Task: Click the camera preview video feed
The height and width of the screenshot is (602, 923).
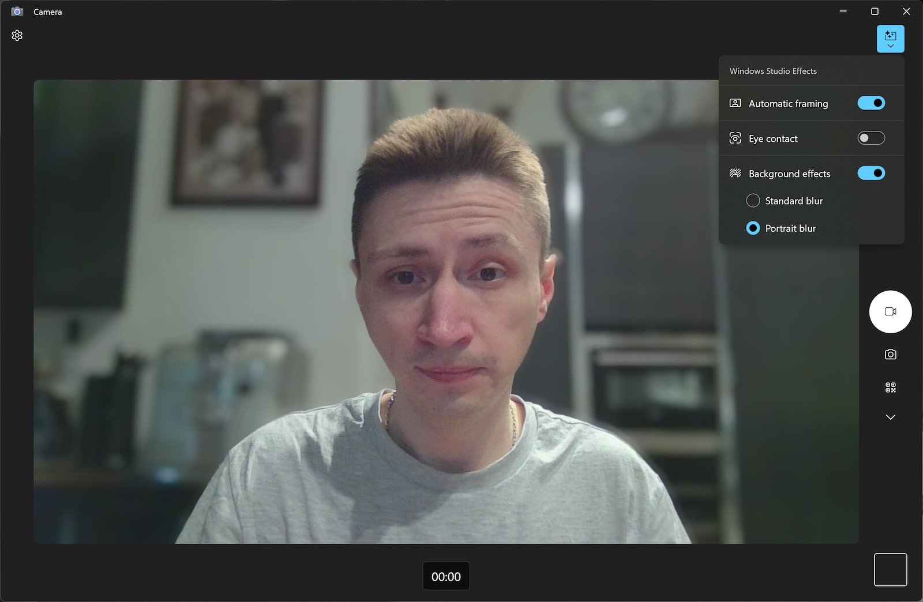Action: (446, 311)
